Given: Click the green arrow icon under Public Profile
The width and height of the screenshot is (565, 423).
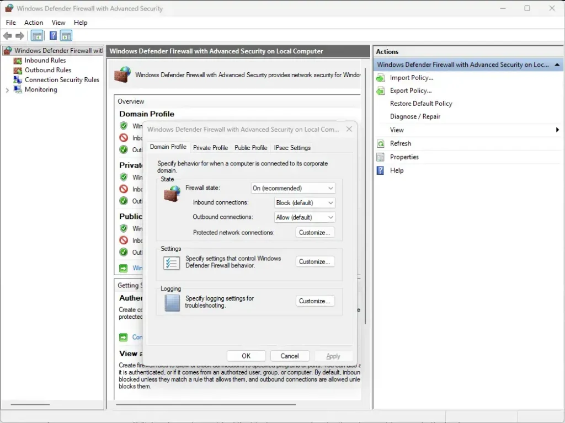Looking at the screenshot, I should click(x=124, y=268).
